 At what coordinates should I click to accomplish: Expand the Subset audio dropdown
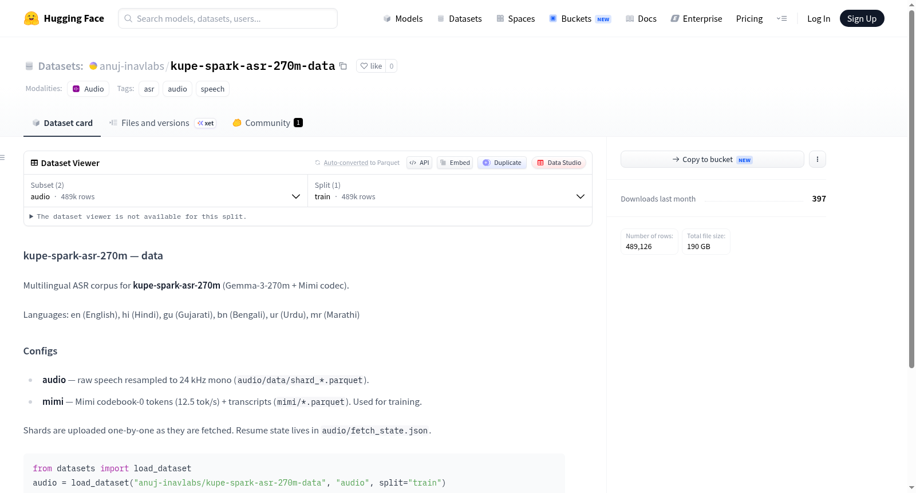(x=165, y=191)
